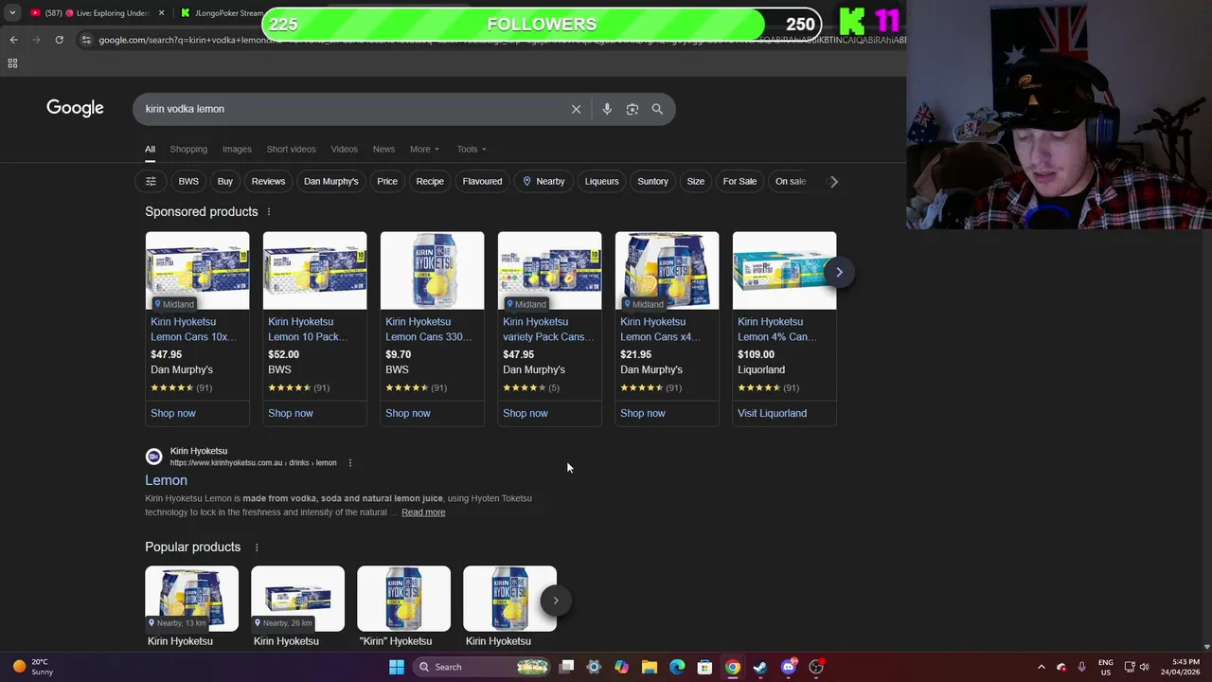Close the YouTube Live Exploring tab
The image size is (1212, 682).
coord(161,13)
